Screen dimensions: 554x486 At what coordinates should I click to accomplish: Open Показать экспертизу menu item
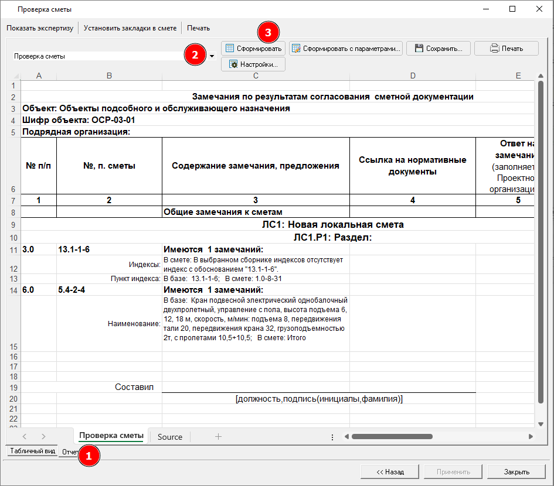coord(40,28)
